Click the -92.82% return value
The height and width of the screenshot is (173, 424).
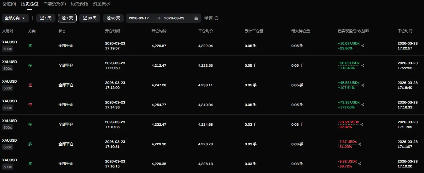point(345,127)
